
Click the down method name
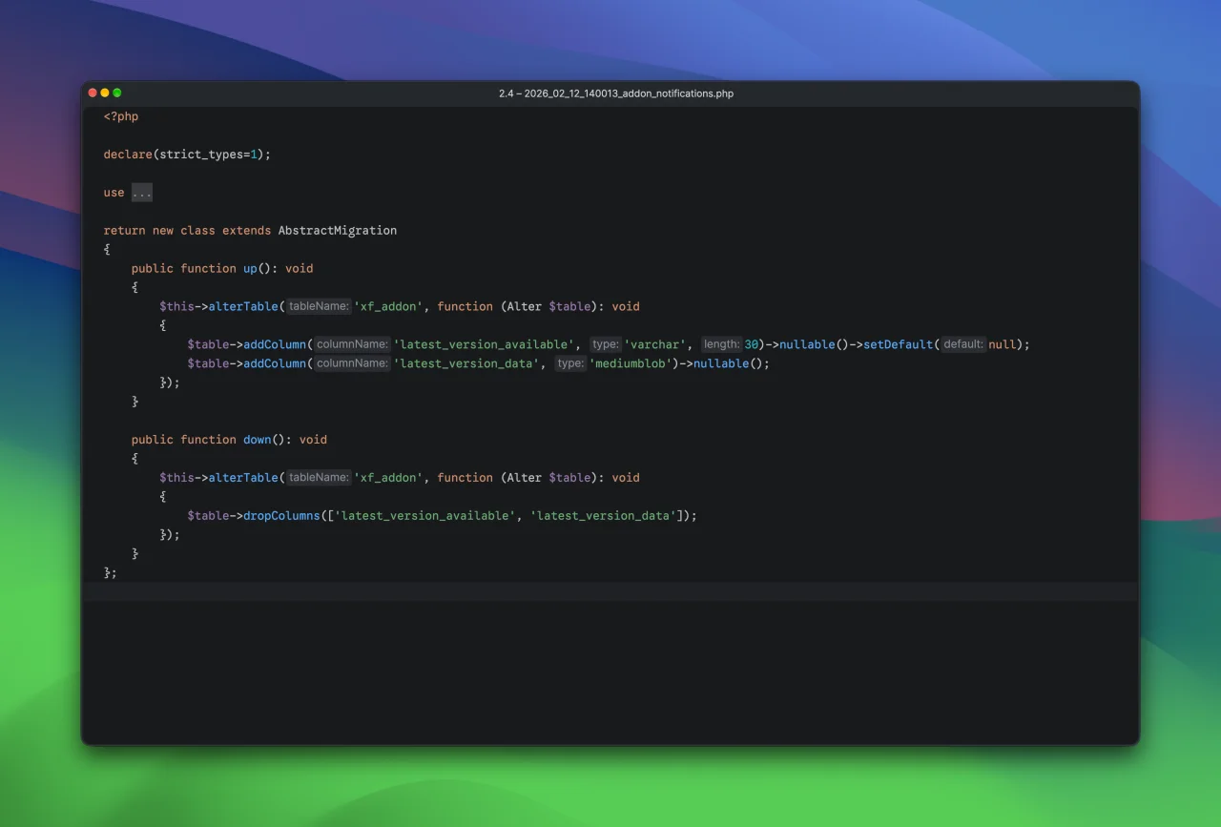258,440
